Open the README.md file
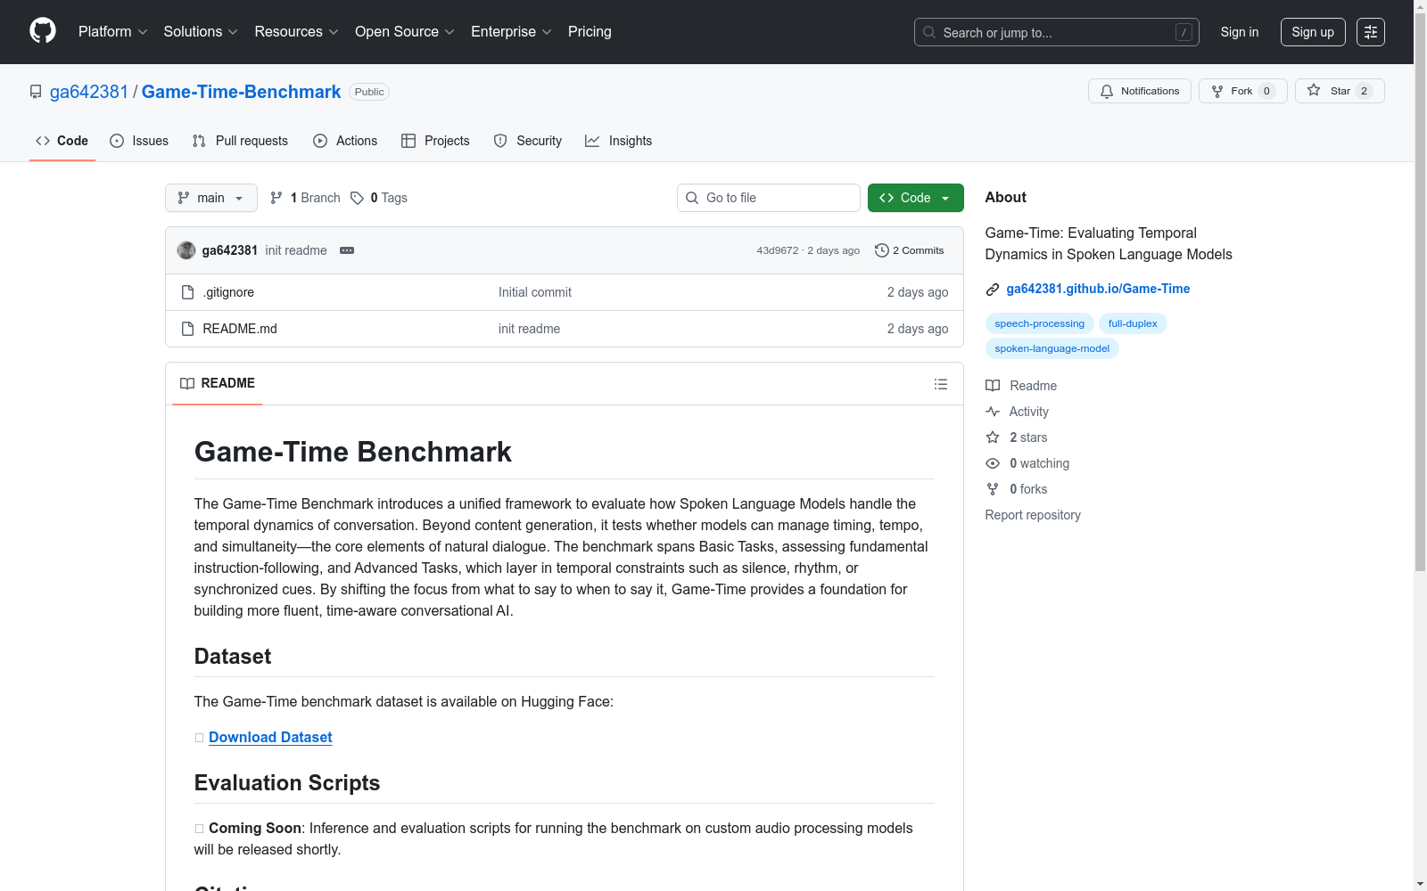The width and height of the screenshot is (1427, 891). coord(240,329)
